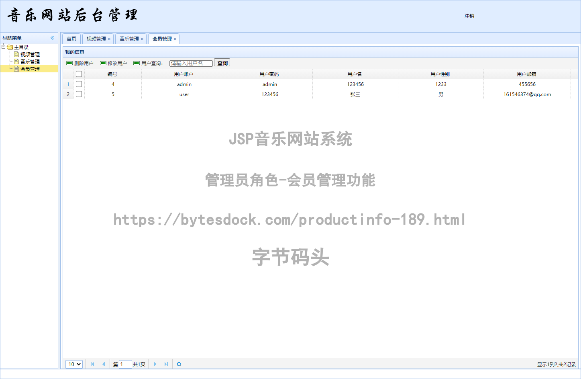
Task: Select 会员管理 in the navigation tree
Action: click(30, 69)
